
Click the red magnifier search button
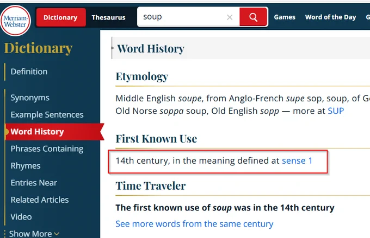254,17
